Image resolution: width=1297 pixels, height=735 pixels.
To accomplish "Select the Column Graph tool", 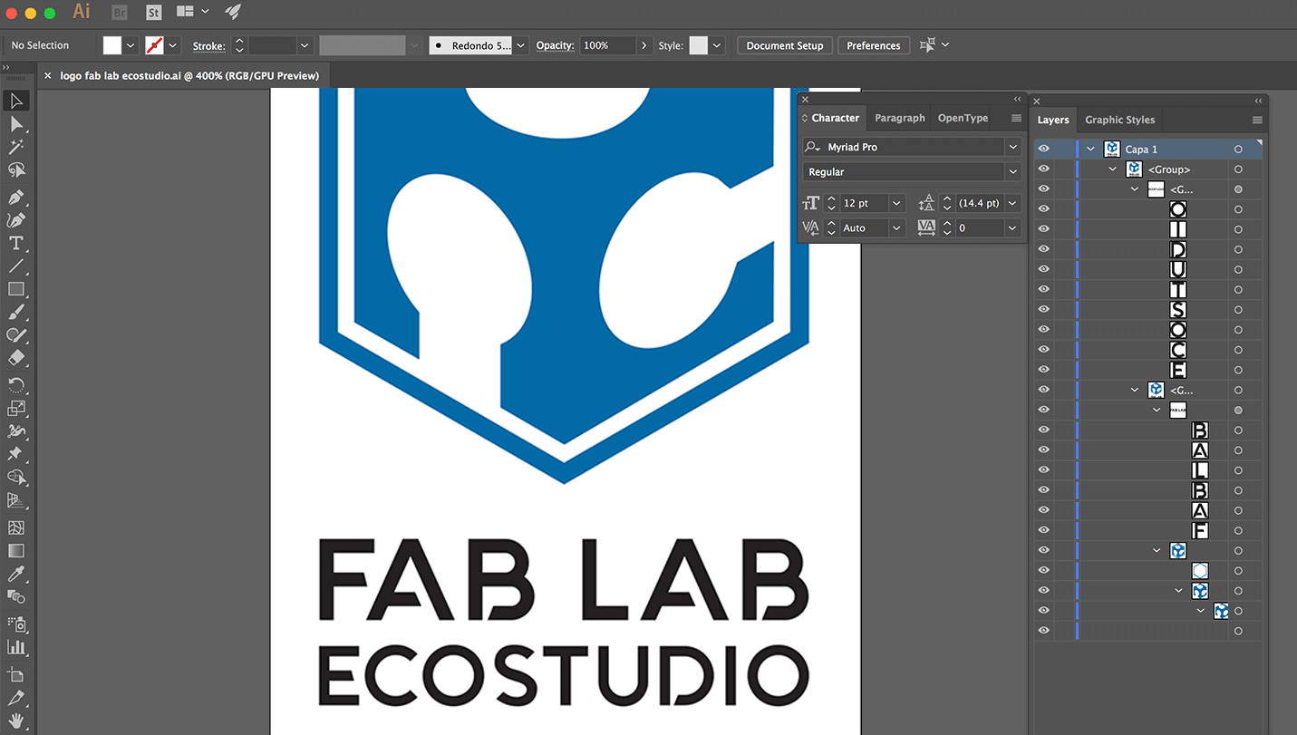I will pyautogui.click(x=15, y=647).
